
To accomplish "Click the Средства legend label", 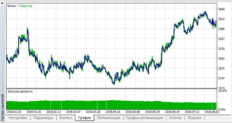I will pyautogui.click(x=26, y=6).
